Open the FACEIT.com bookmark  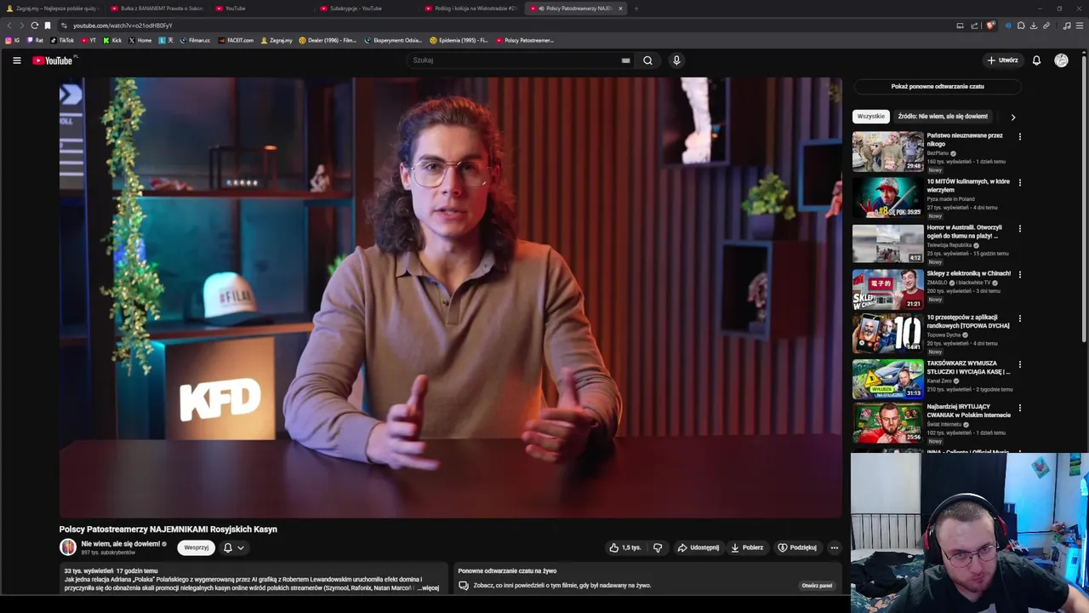coord(236,40)
